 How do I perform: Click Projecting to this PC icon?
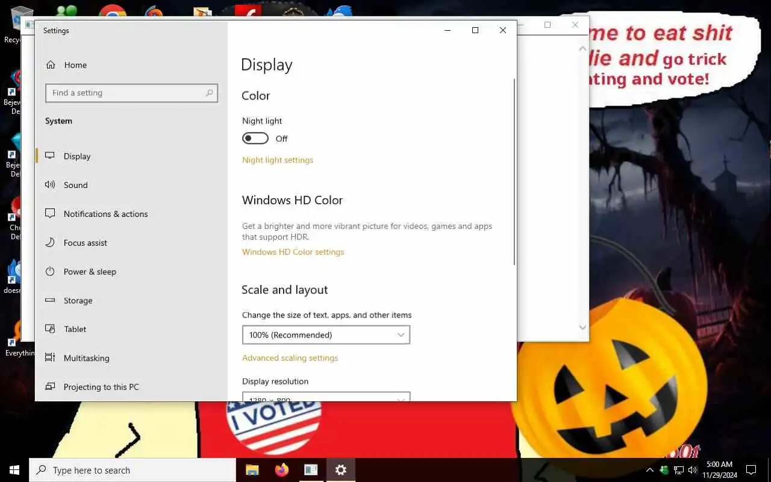coord(51,387)
